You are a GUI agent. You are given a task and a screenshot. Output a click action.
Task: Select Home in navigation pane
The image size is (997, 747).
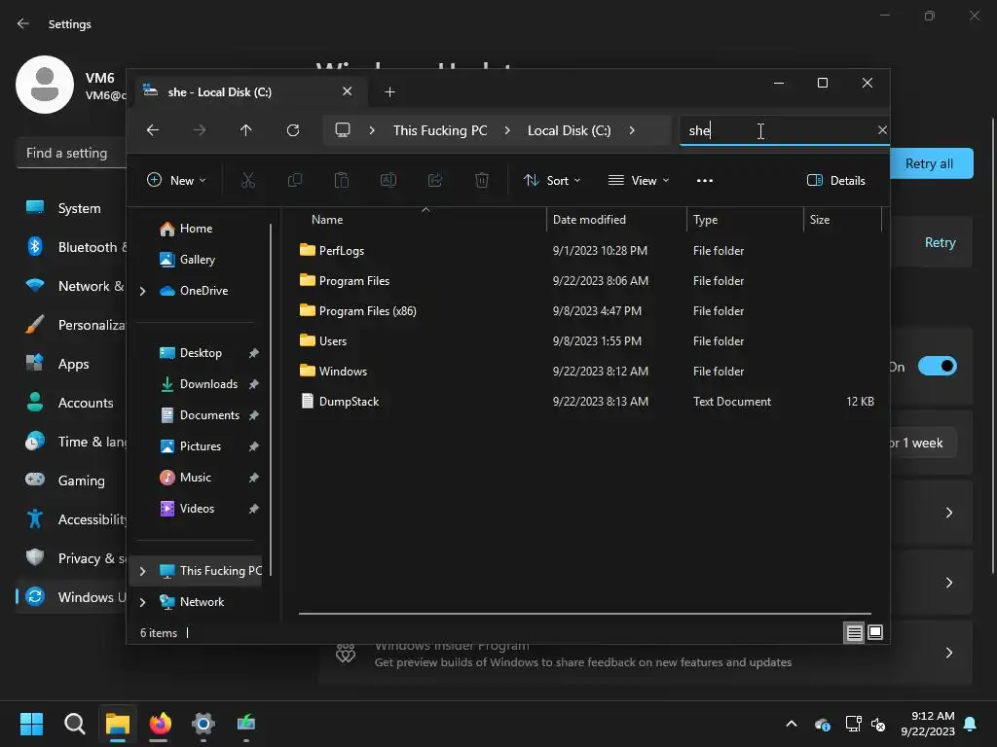coord(196,228)
